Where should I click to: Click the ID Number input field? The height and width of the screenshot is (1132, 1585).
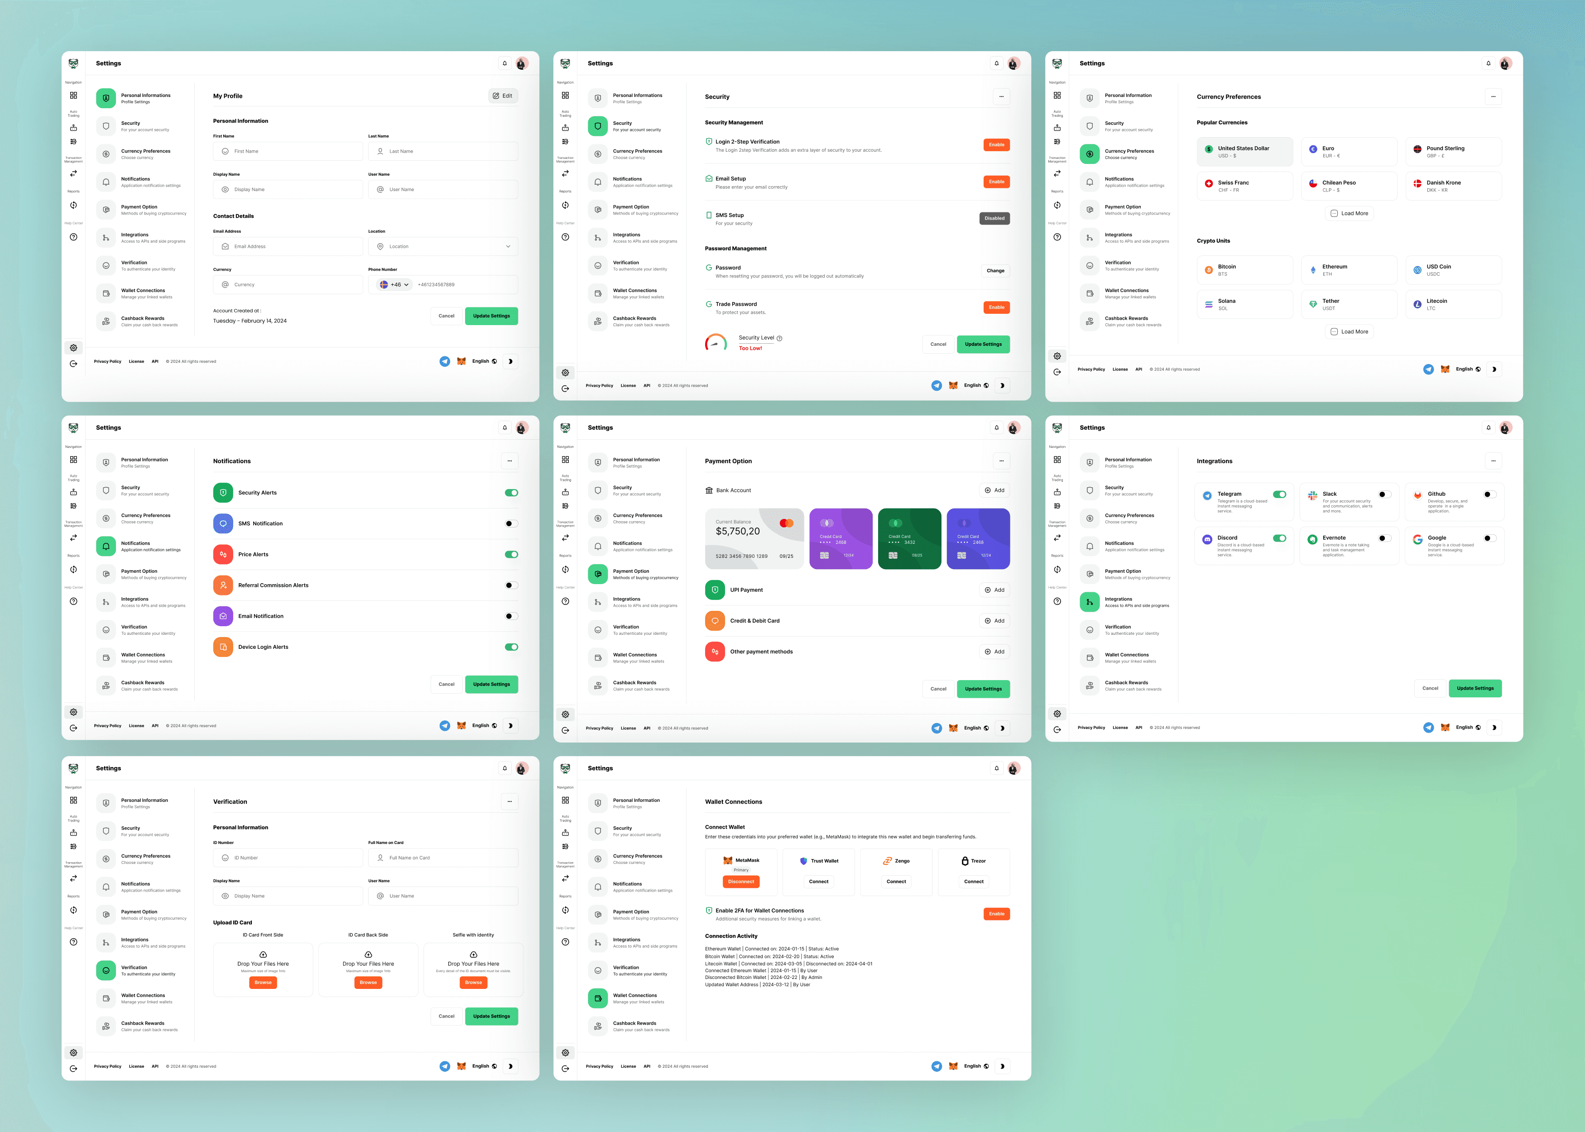click(x=288, y=858)
